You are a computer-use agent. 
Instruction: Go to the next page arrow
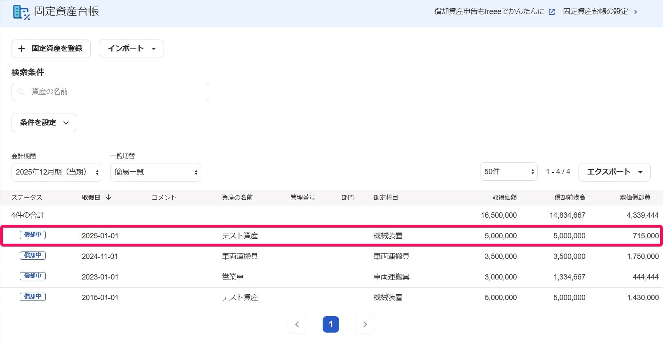365,324
